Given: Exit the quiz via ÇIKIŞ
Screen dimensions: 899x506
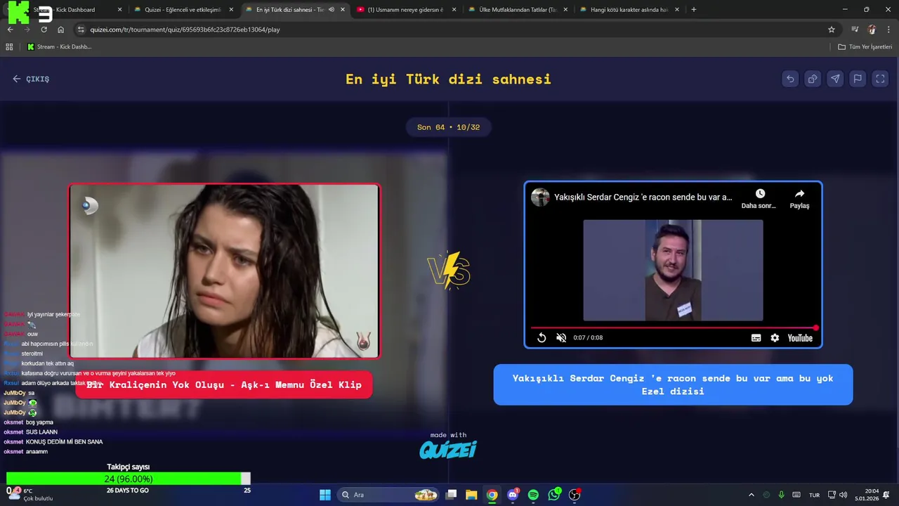Looking at the screenshot, I should pyautogui.click(x=31, y=79).
